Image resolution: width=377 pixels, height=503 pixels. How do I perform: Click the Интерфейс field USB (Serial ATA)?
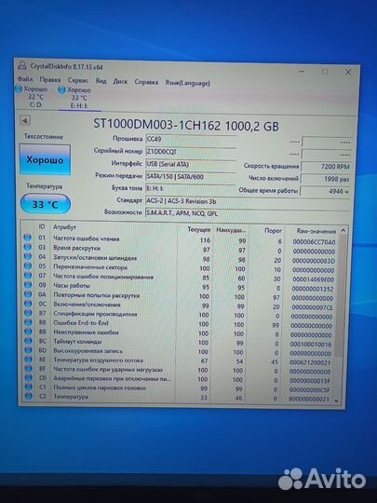(191, 164)
